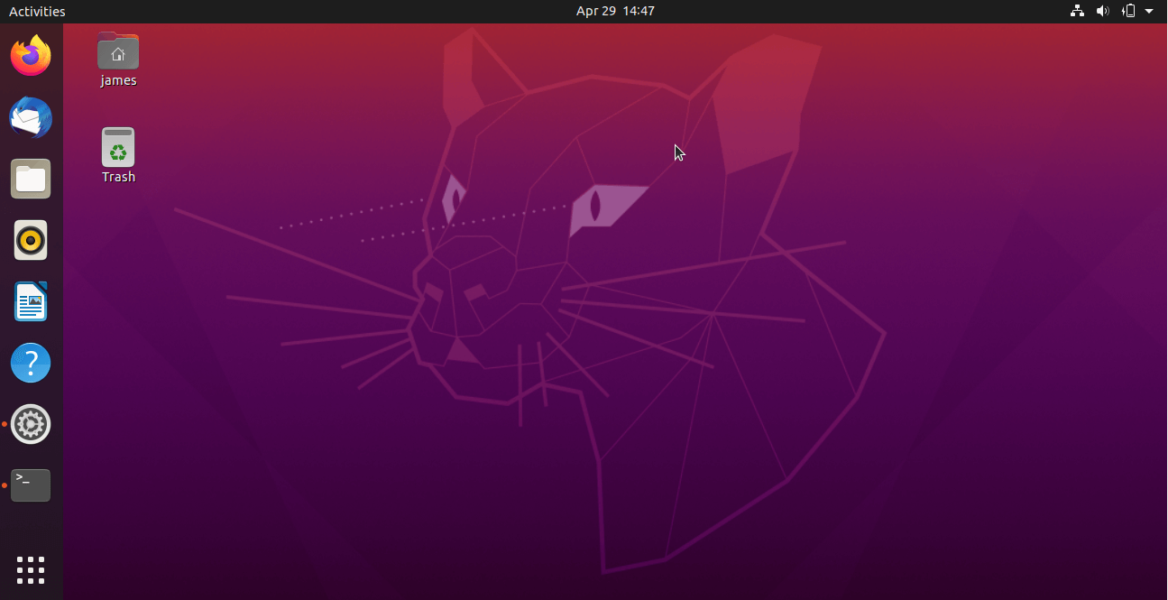Open the Files manager in dock
1168x600 pixels.
click(x=31, y=179)
